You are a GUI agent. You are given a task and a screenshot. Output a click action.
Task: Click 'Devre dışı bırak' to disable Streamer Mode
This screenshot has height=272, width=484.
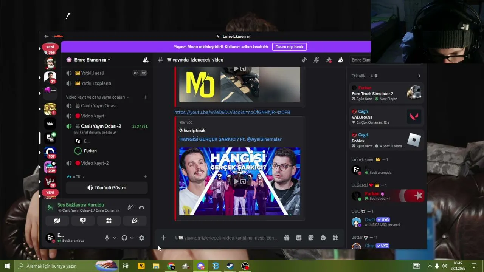(289, 47)
